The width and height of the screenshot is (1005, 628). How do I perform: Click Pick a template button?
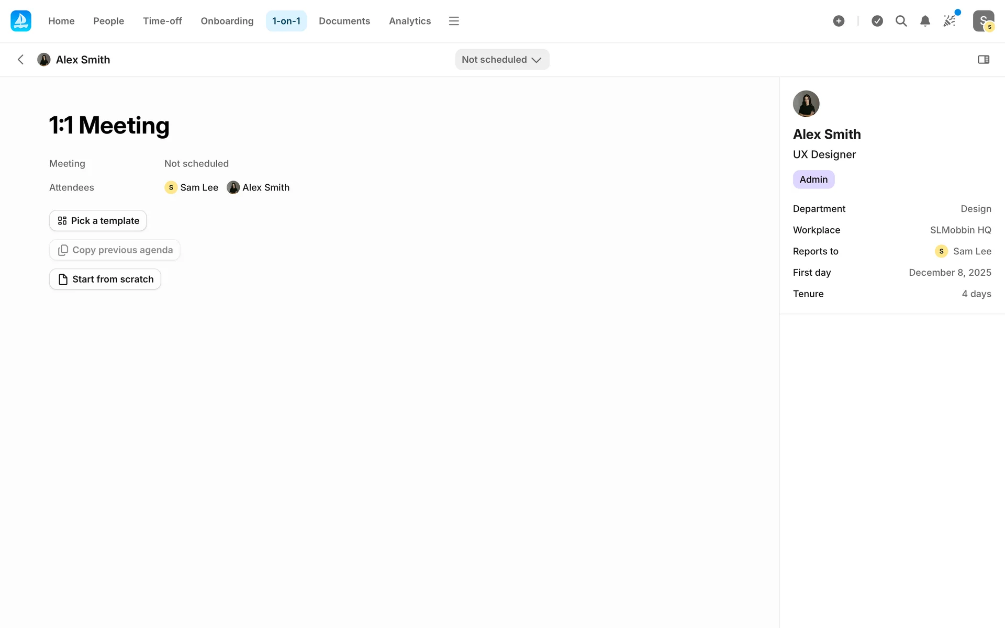tap(98, 221)
